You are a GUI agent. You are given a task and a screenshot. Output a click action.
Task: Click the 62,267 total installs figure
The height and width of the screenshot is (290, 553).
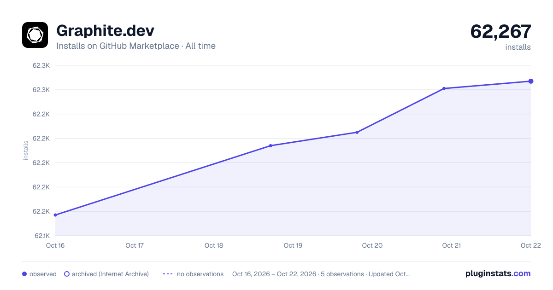coord(500,31)
